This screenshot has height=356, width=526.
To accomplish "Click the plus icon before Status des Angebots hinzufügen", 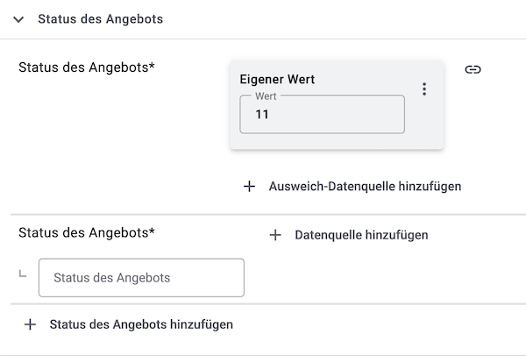I will (30, 324).
